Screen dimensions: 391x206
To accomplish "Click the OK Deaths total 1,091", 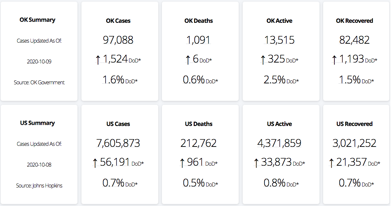I will (198, 40).
